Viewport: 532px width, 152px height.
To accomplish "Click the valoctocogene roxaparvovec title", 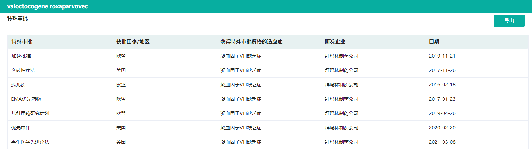I will (47, 6).
